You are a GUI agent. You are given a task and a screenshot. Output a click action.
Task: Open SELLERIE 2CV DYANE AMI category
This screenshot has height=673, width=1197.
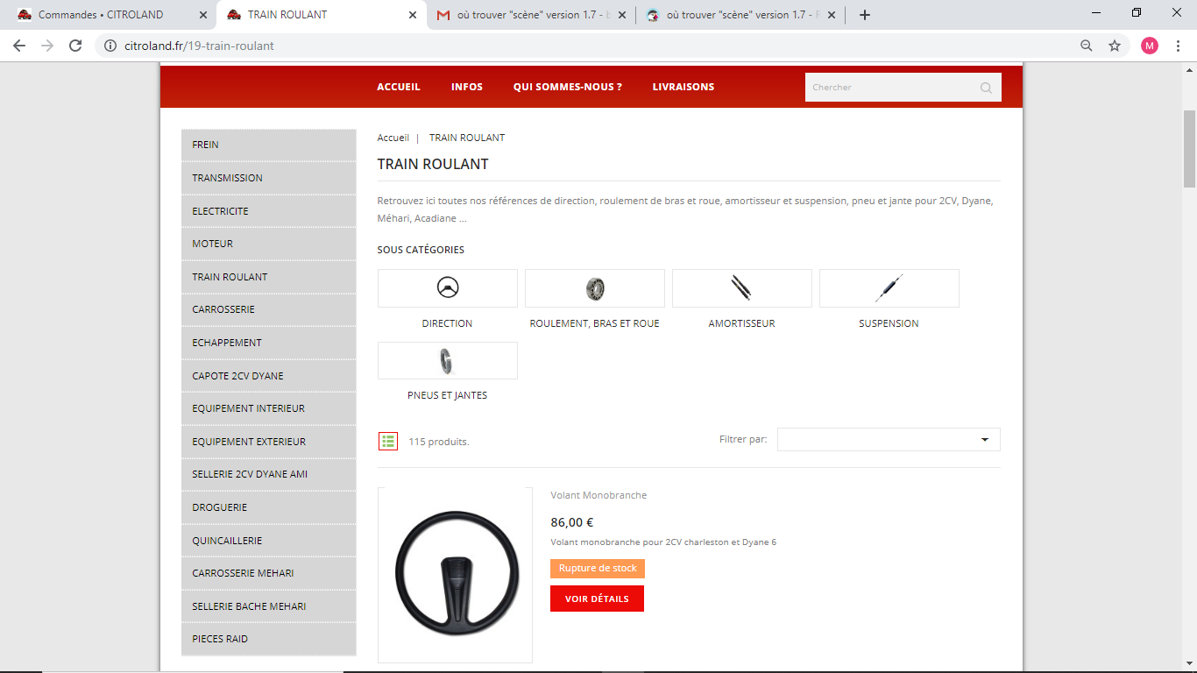coord(269,474)
